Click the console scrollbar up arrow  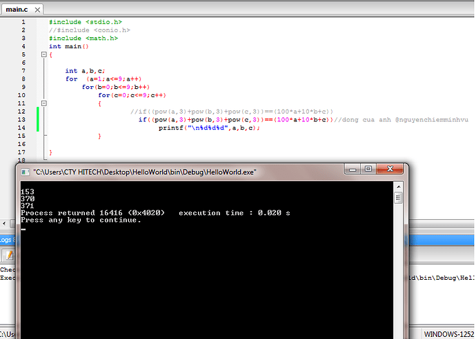coord(398,186)
